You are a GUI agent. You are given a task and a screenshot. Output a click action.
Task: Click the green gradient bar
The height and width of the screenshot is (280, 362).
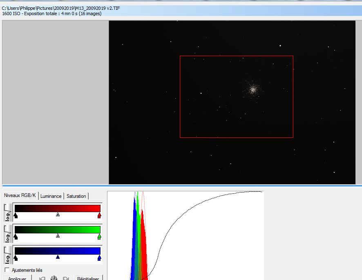point(58,230)
